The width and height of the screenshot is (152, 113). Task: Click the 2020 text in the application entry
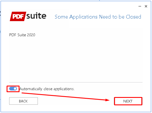point(31,35)
